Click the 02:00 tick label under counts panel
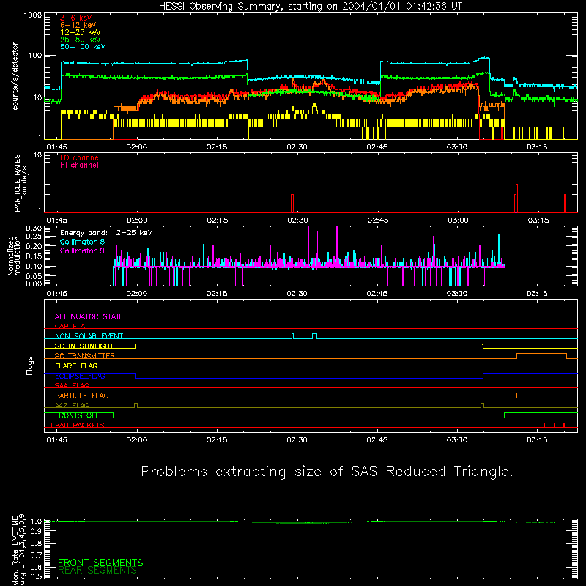Screen dimensions: 586x586 (x=137, y=147)
